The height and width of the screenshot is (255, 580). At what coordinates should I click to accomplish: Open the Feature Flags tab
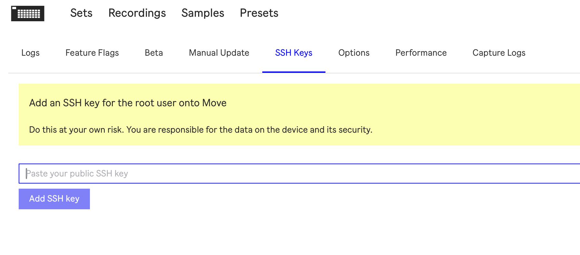[92, 53]
